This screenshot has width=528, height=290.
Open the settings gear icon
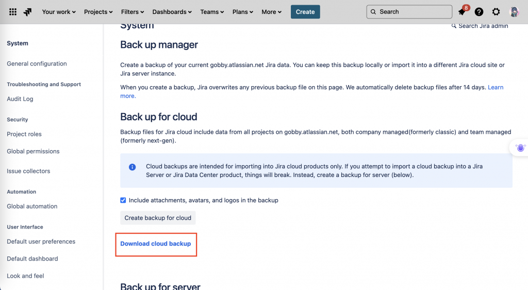coord(496,12)
